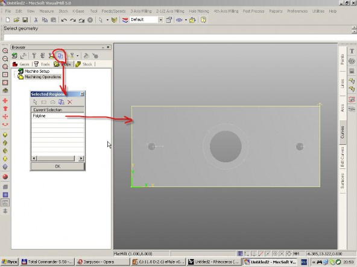Open the tool operations dropdown in the Browser
357x267 pixels.
point(77,55)
